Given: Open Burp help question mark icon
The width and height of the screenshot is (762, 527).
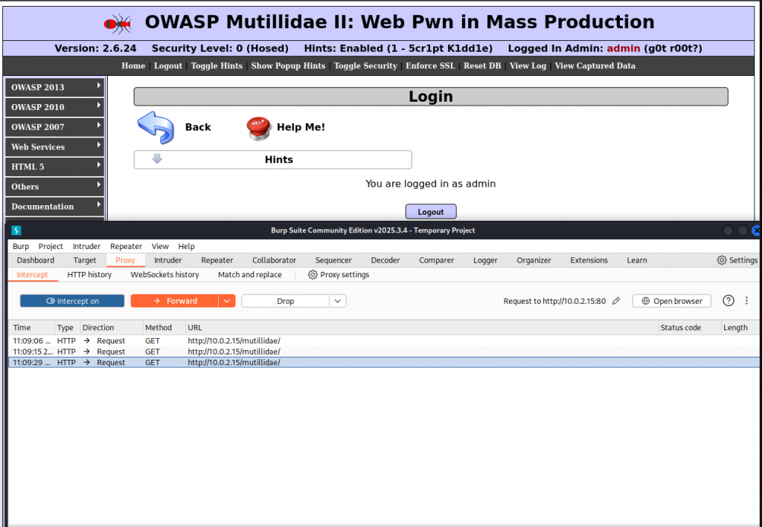Looking at the screenshot, I should coord(728,300).
